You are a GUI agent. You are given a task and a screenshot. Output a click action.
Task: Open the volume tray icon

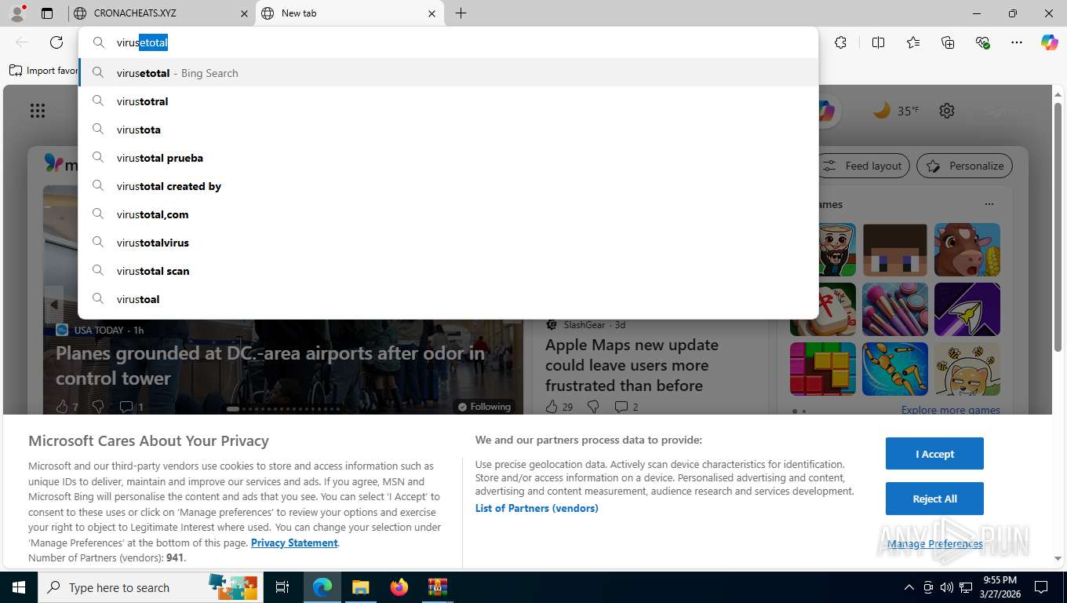point(946,587)
